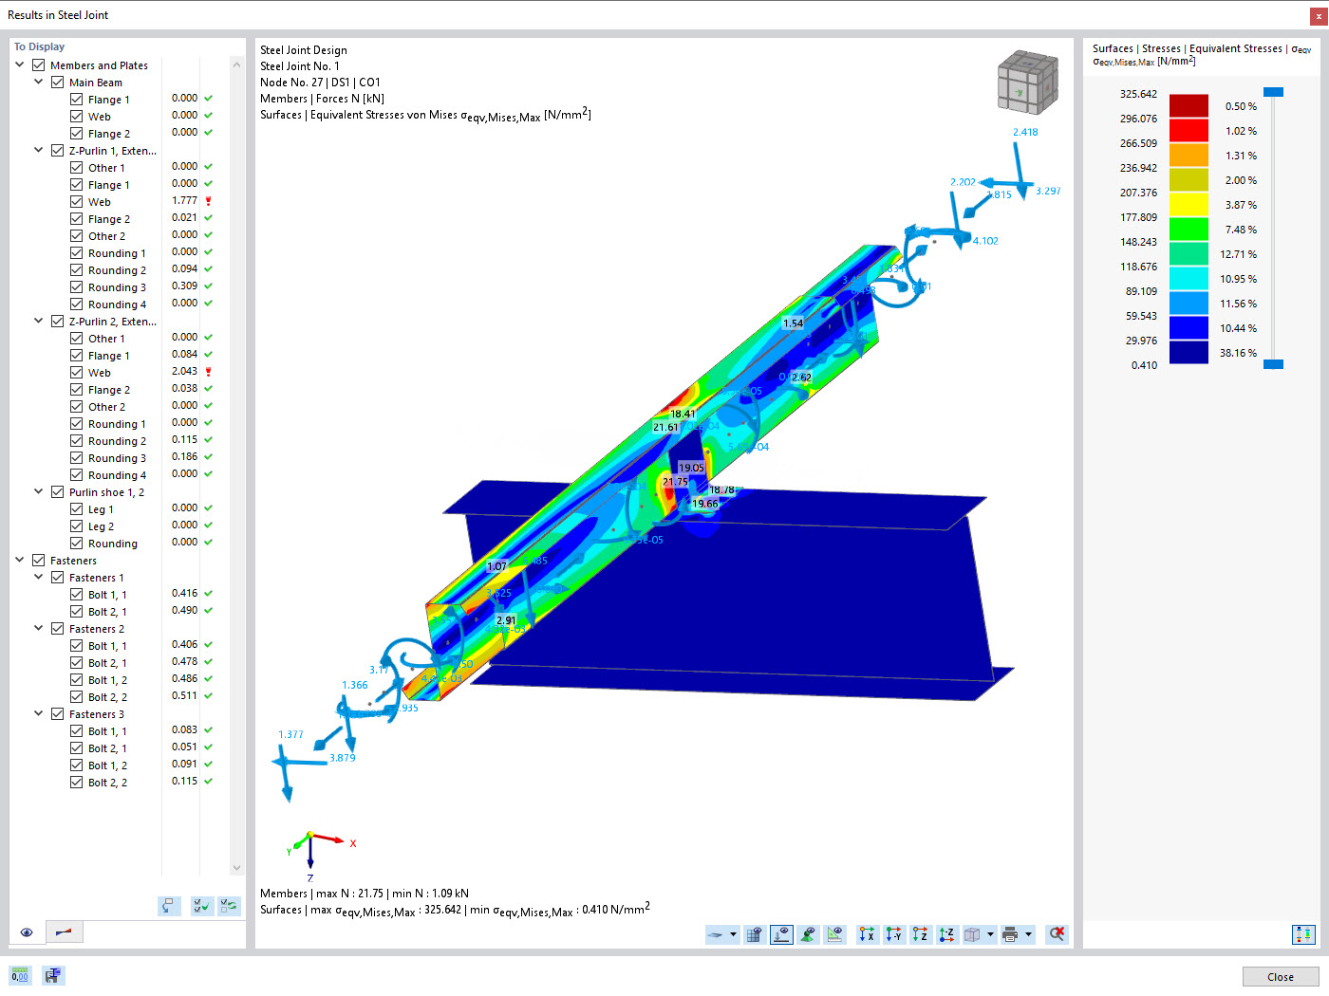Collapse the Fasteners 2 node
The image size is (1329, 996).
(39, 629)
